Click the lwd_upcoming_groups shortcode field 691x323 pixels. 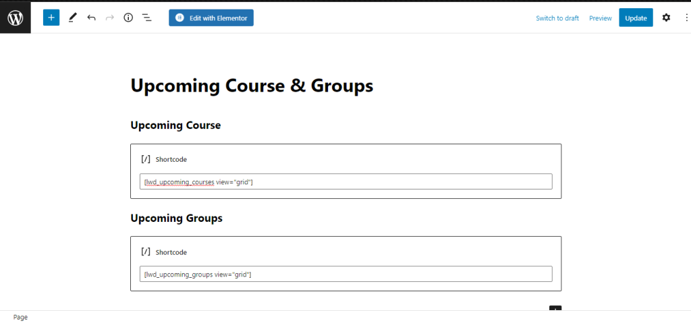(x=346, y=274)
